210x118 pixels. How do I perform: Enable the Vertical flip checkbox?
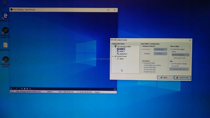pyautogui.click(x=170, y=66)
